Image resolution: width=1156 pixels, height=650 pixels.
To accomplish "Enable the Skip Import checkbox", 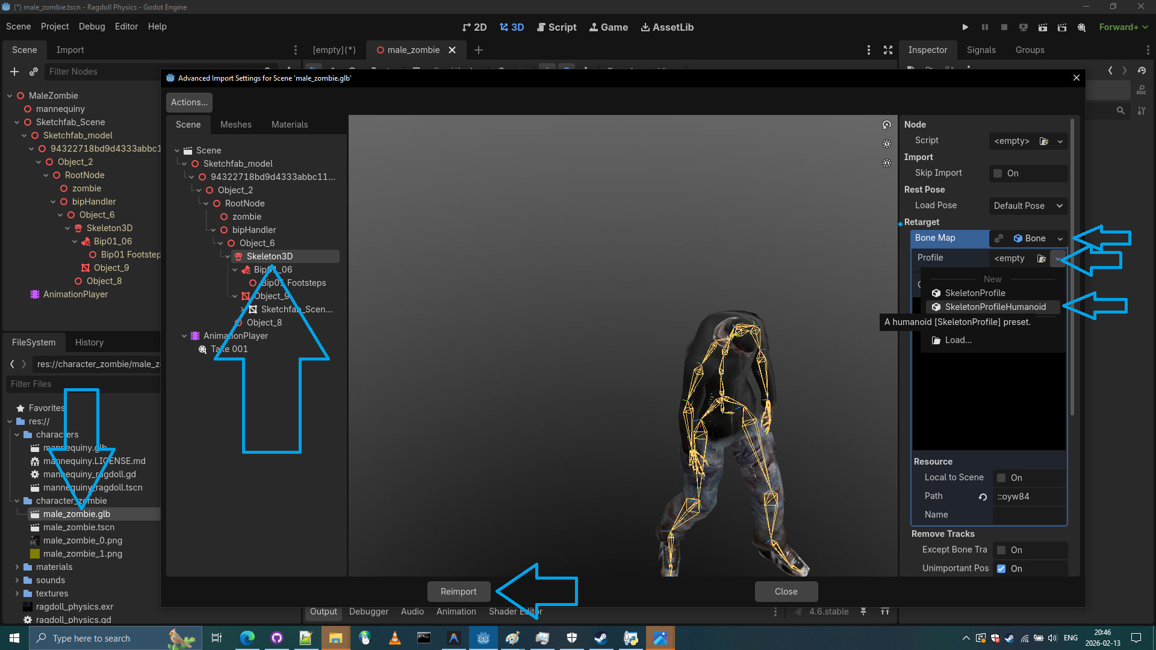I will pyautogui.click(x=998, y=173).
